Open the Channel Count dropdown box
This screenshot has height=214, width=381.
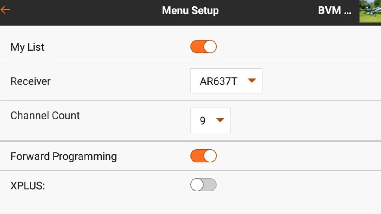pos(211,120)
